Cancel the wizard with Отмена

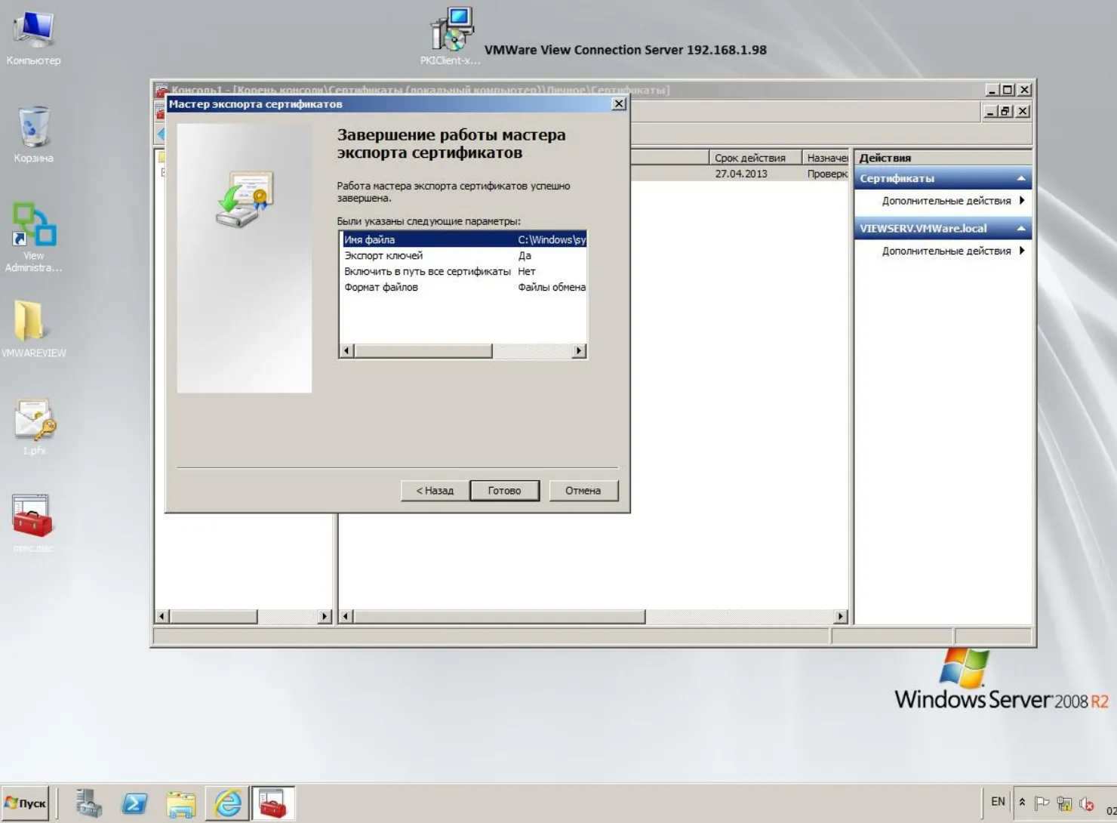(x=583, y=491)
